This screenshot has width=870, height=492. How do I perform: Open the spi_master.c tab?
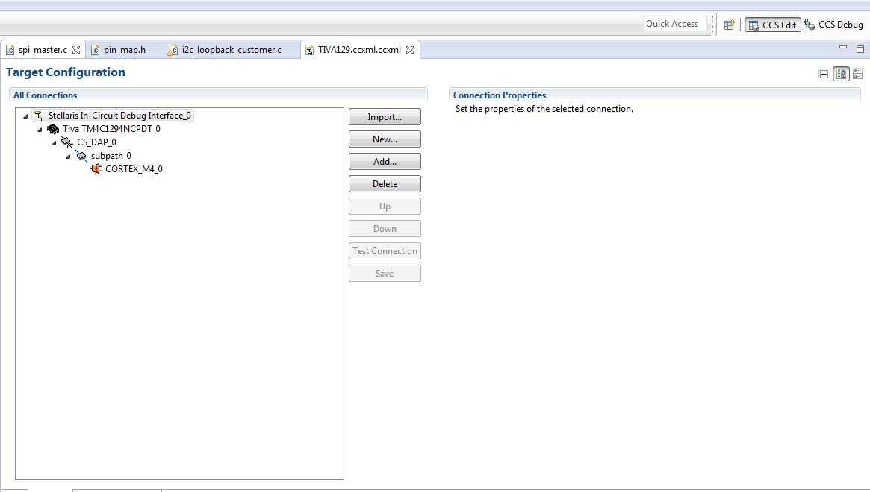[x=43, y=50]
